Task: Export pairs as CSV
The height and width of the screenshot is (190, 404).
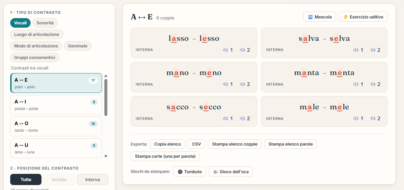Action: click(197, 144)
